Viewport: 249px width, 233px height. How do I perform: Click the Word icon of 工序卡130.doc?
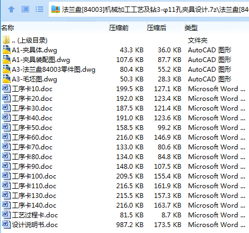tap(6, 195)
